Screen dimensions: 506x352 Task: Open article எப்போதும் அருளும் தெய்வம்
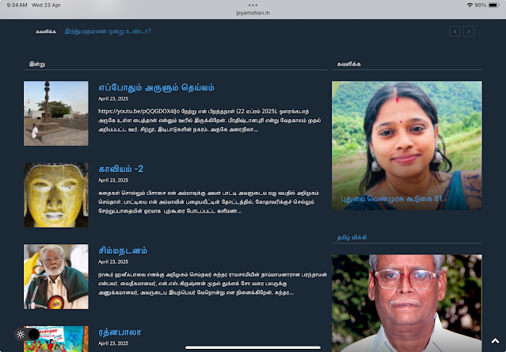click(x=156, y=87)
